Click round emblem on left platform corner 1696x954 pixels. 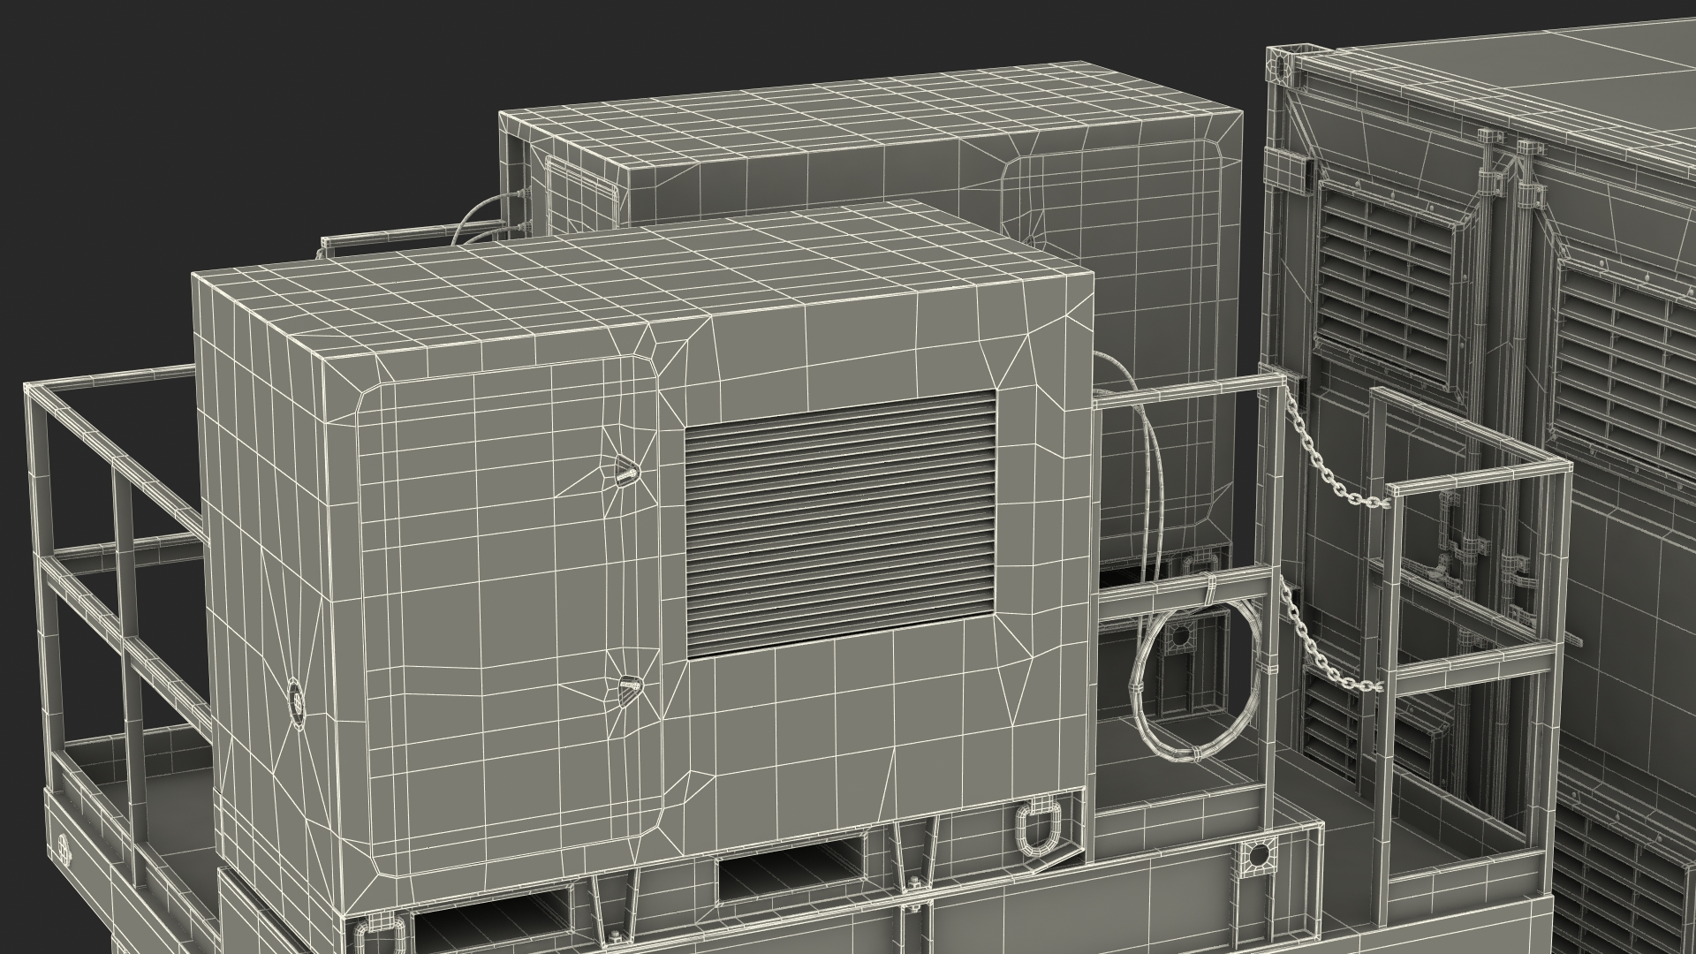point(65,850)
